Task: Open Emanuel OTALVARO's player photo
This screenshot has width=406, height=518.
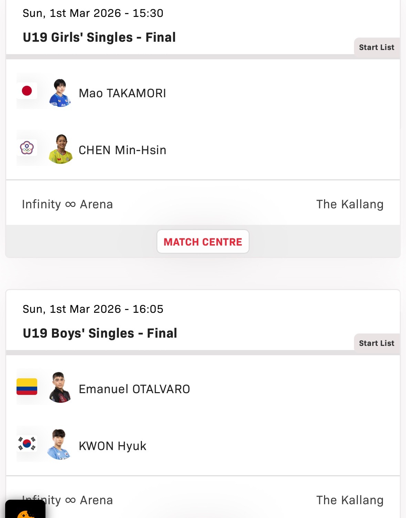Action: coord(60,387)
